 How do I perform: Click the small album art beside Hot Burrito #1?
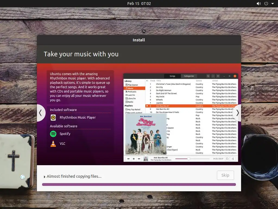(x=146, y=159)
